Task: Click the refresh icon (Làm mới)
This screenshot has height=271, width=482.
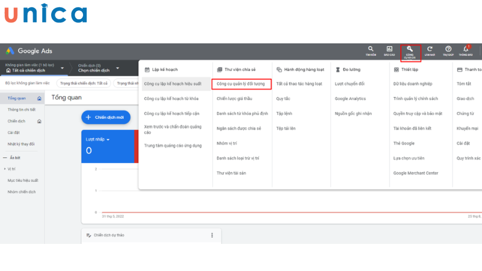Action: (x=430, y=51)
